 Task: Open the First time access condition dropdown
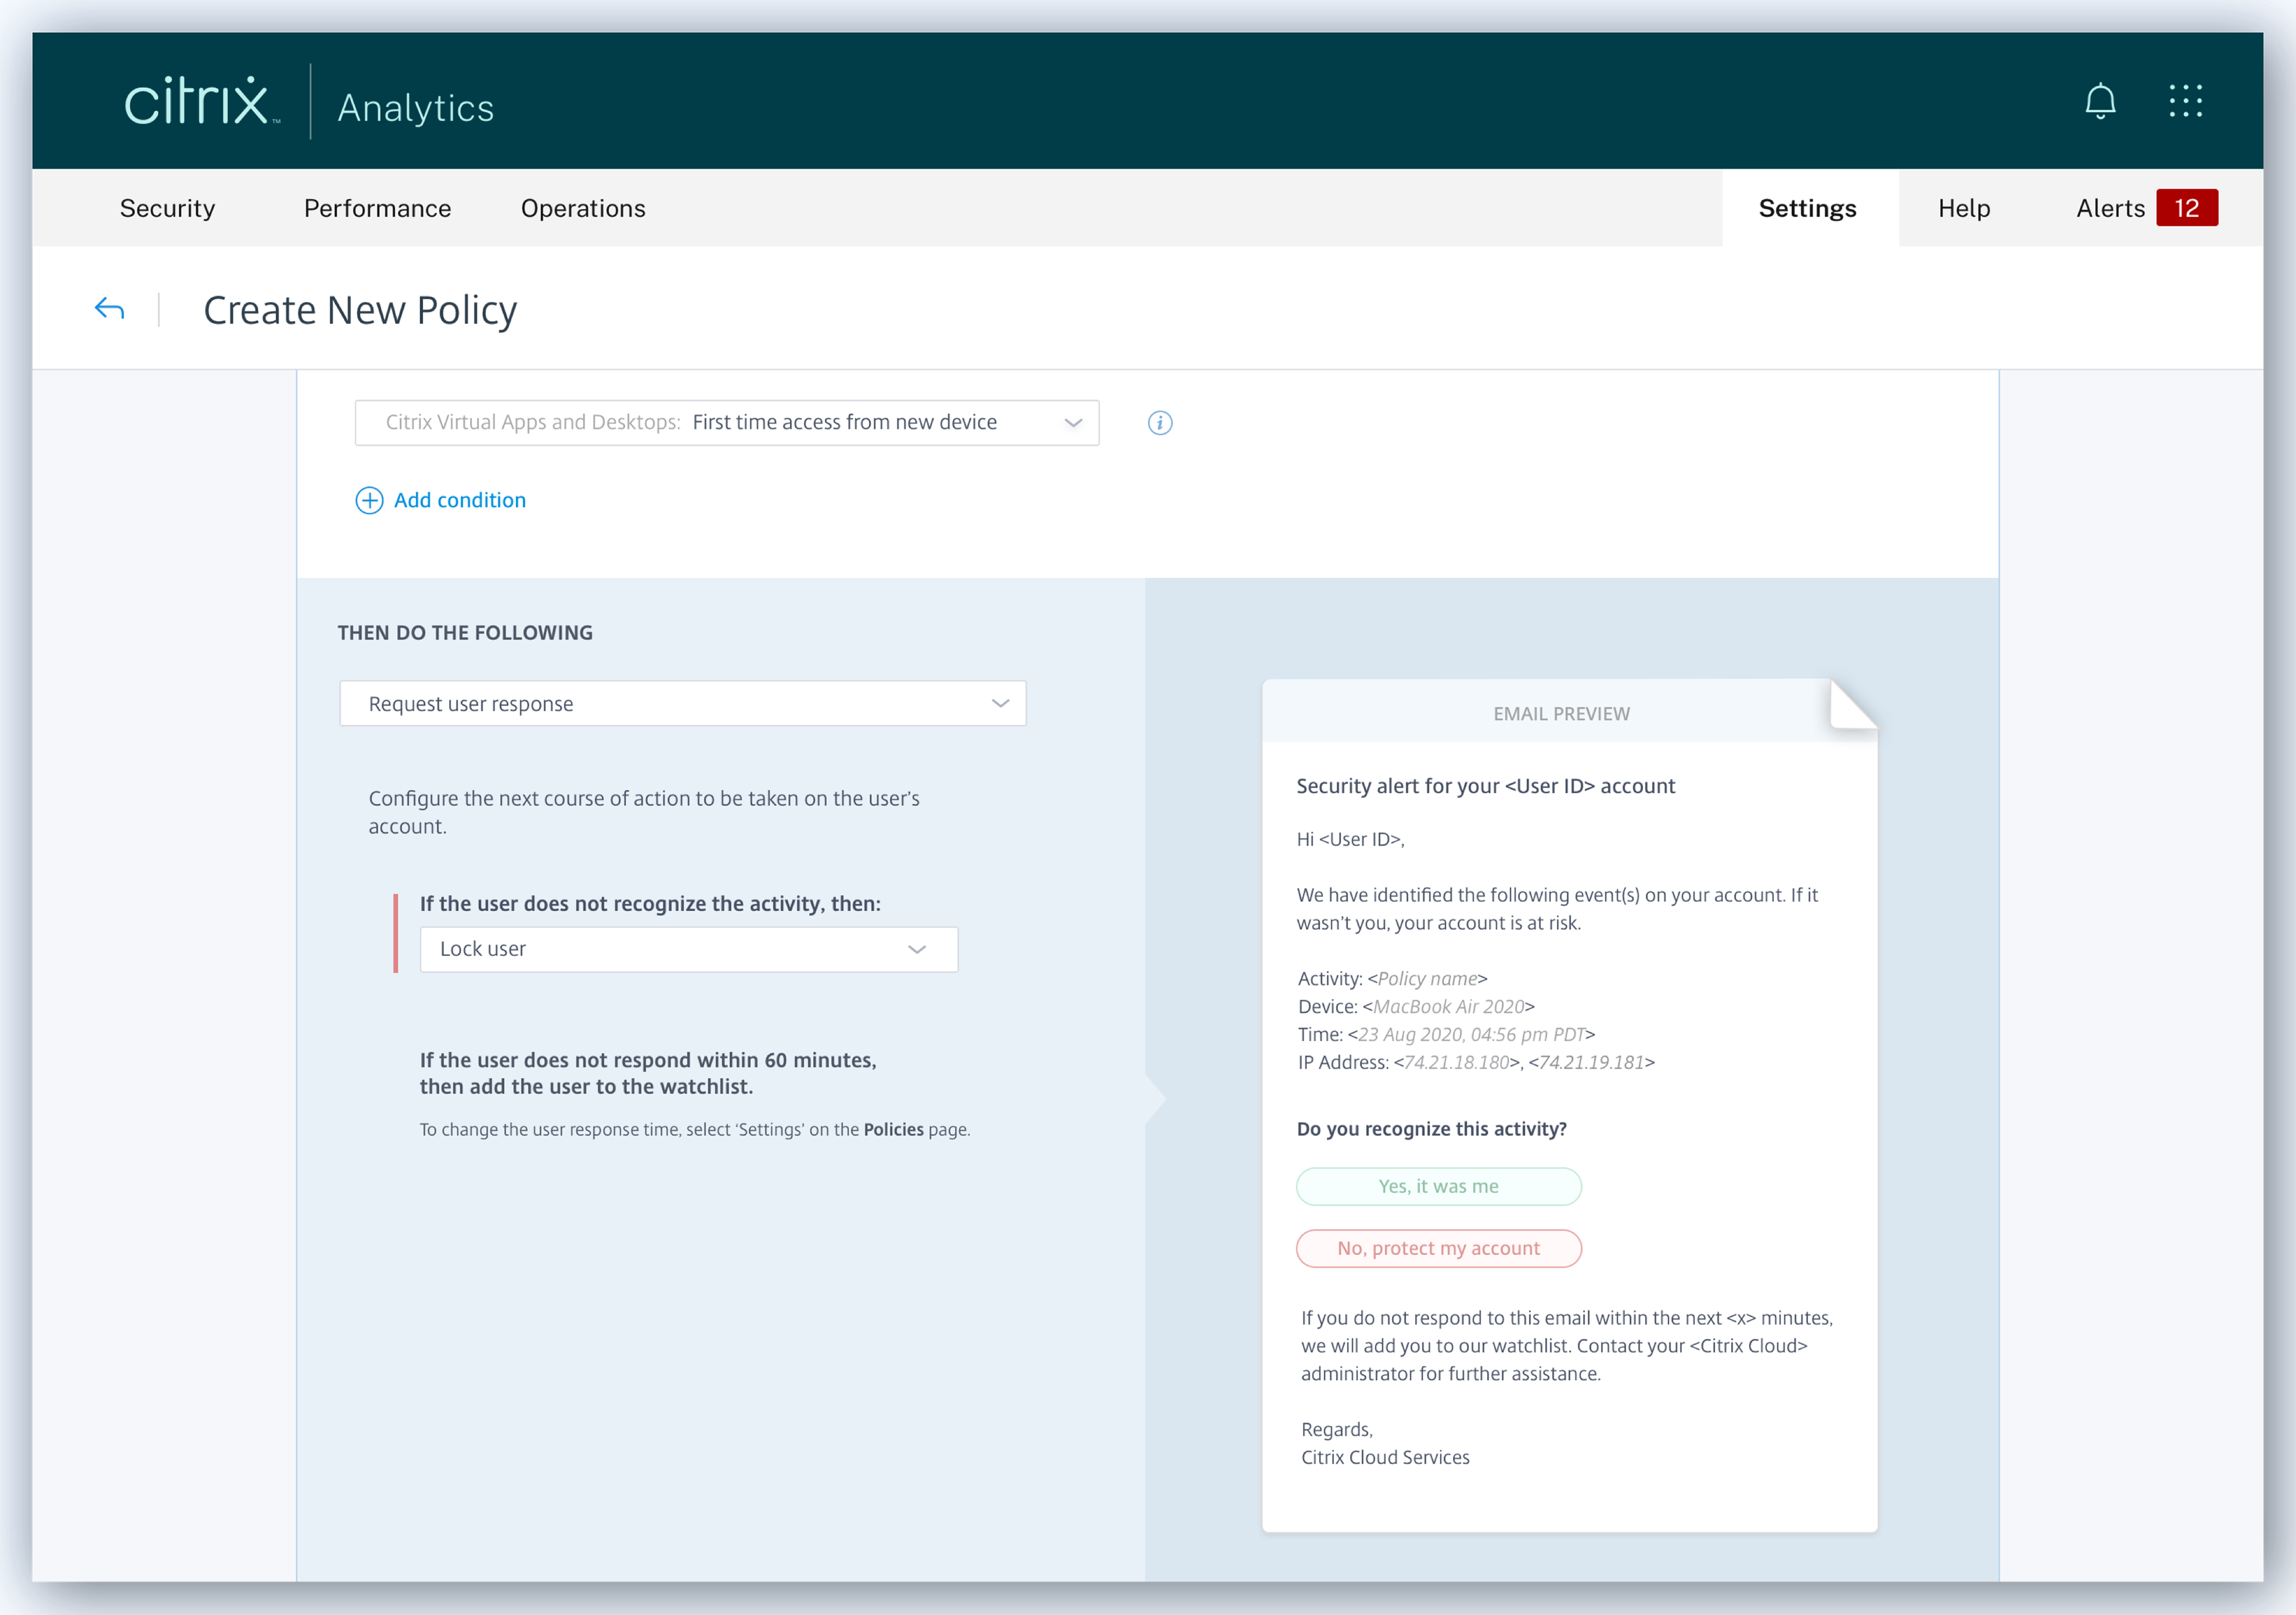pos(727,423)
